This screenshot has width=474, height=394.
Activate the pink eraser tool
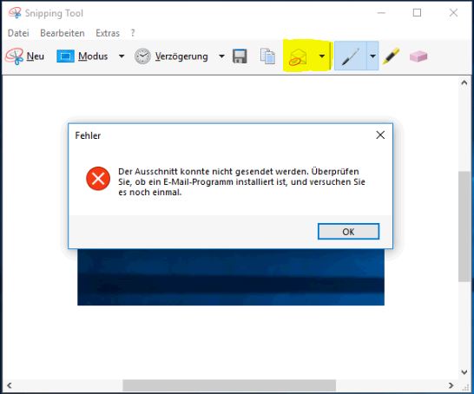coord(418,56)
